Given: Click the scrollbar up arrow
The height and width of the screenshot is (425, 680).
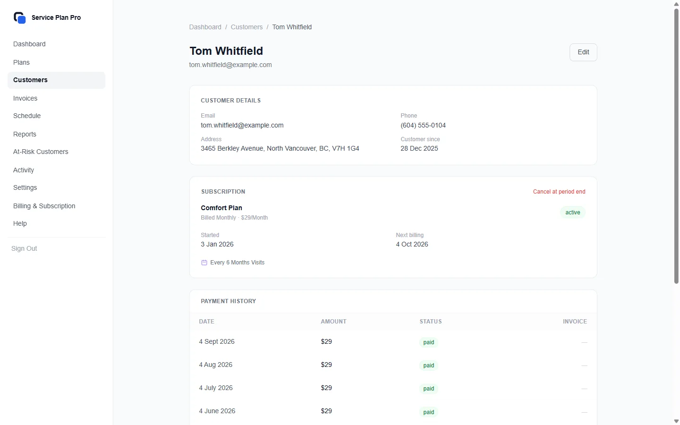Looking at the screenshot, I should 676,4.
